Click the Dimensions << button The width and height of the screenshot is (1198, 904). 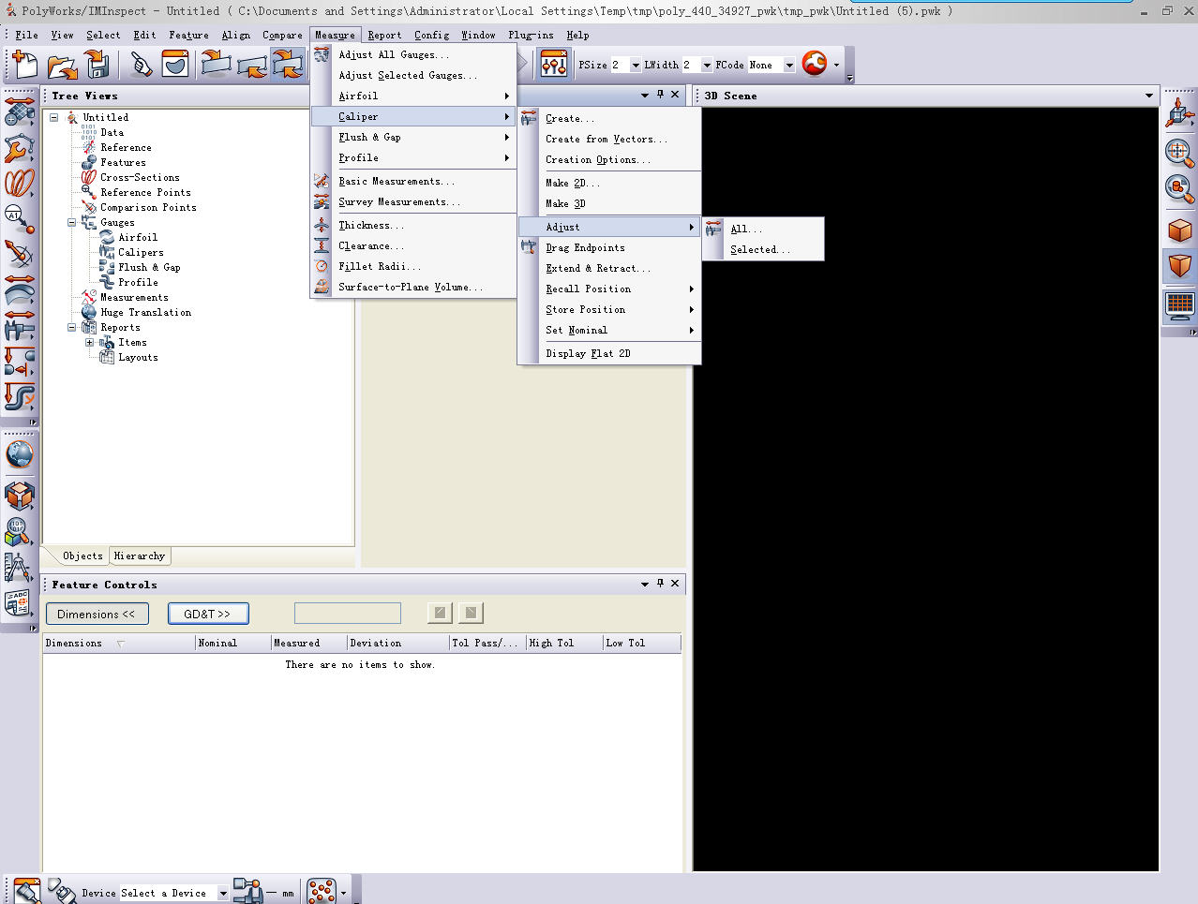click(x=96, y=614)
